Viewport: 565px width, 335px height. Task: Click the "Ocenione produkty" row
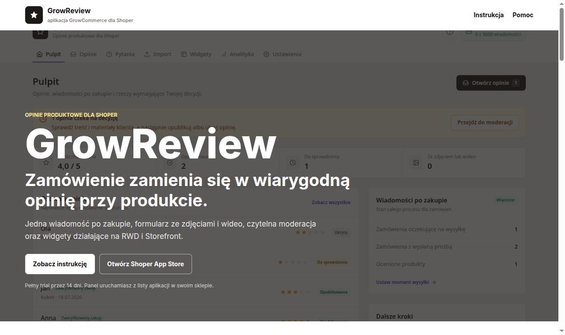[x=447, y=264]
